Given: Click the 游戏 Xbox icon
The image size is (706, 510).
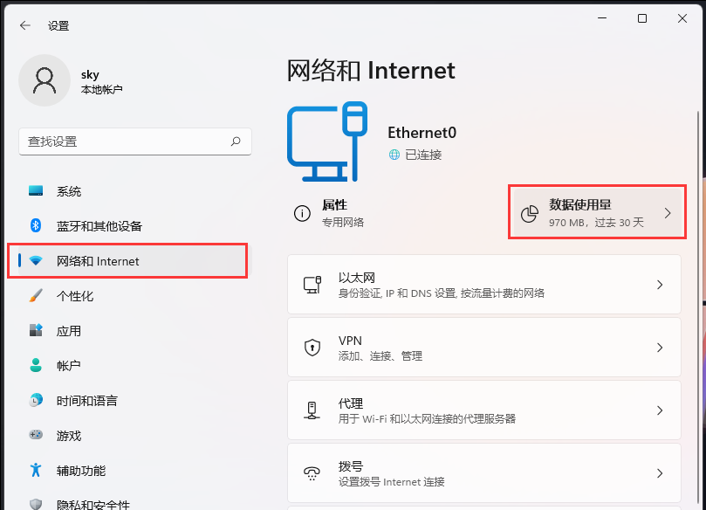Looking at the screenshot, I should pos(36,435).
